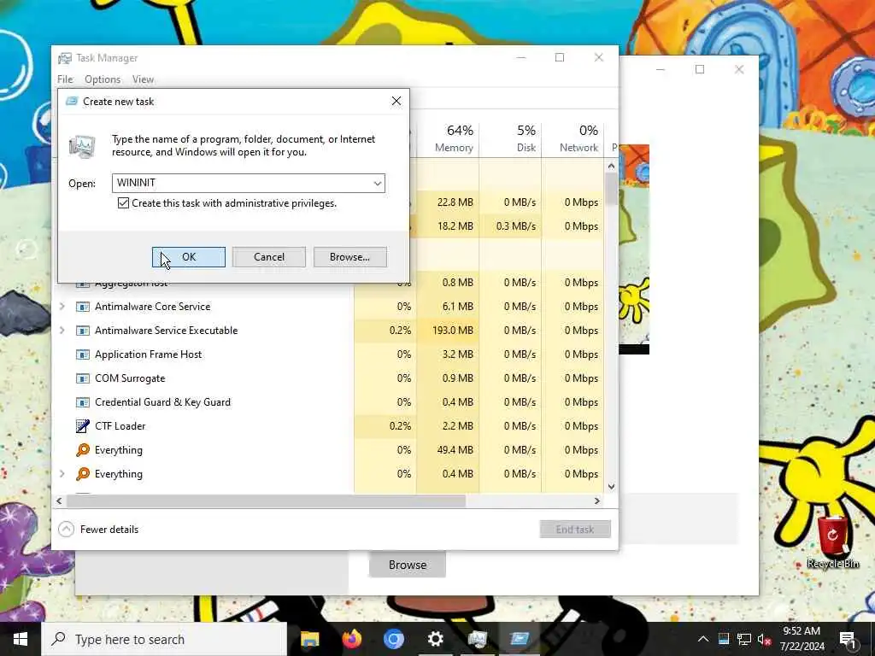Select CTF Loader process name

point(120,426)
